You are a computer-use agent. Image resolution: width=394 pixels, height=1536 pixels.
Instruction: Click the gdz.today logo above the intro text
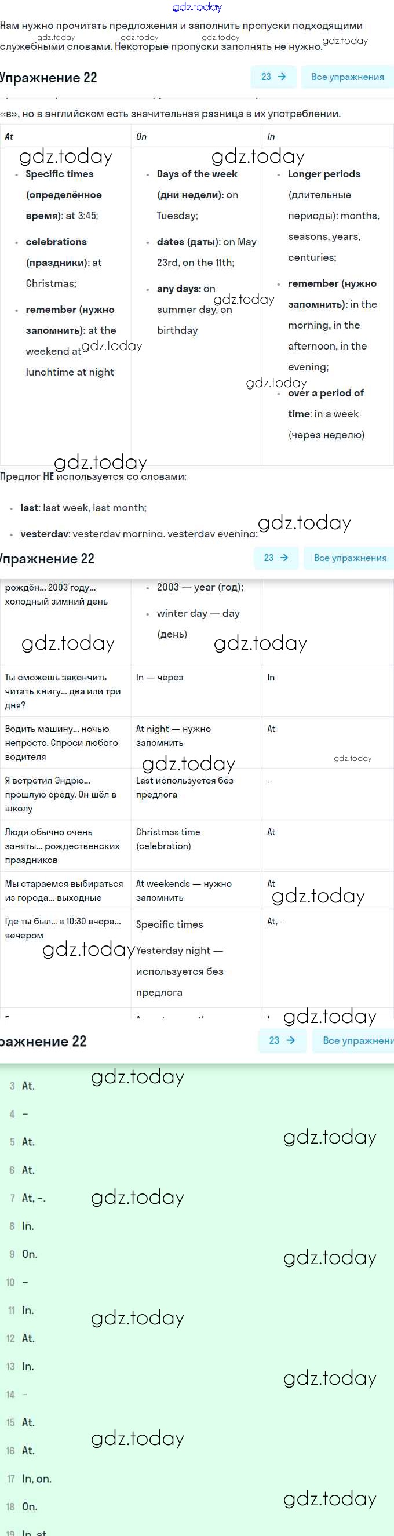(196, 7)
